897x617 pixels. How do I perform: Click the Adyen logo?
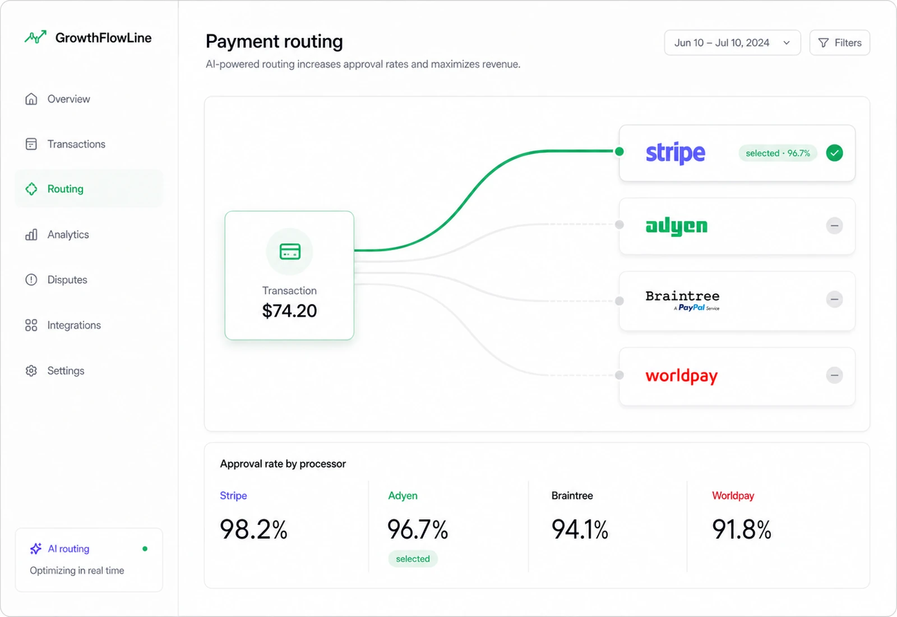click(677, 225)
